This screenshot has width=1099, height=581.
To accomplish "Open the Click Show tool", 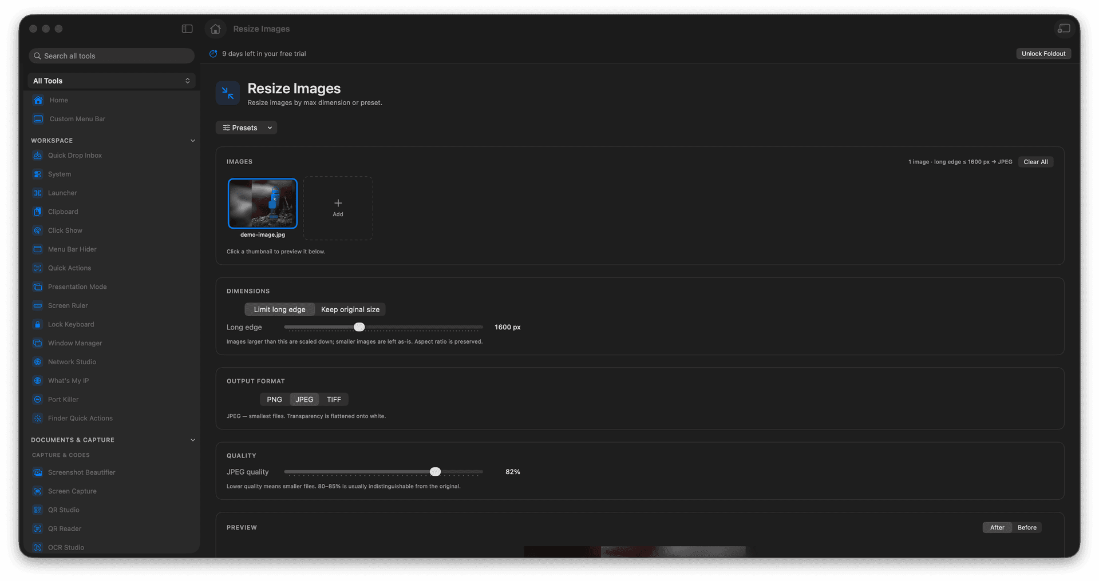I will pos(112,230).
